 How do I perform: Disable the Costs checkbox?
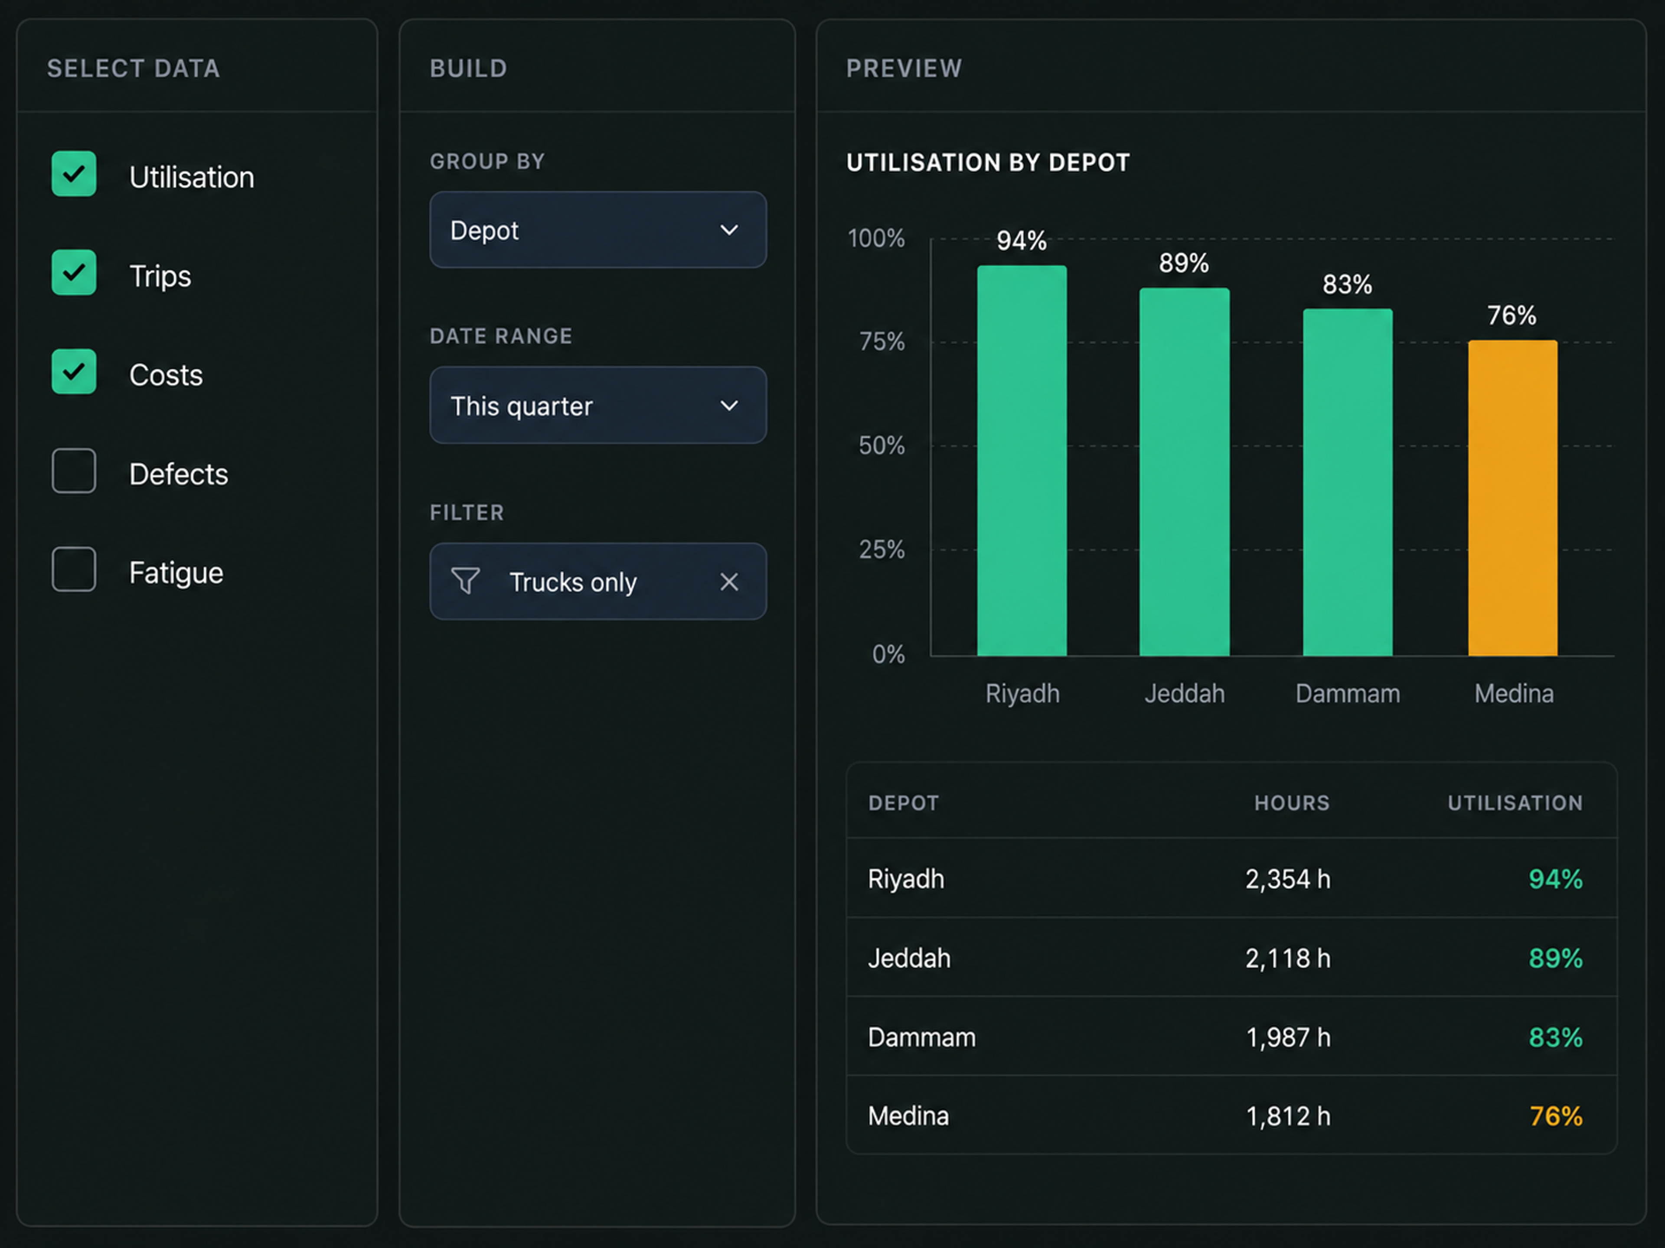[x=74, y=372]
